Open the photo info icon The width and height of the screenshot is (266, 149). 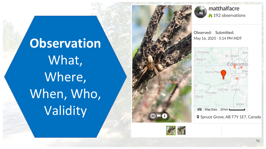[165, 116]
